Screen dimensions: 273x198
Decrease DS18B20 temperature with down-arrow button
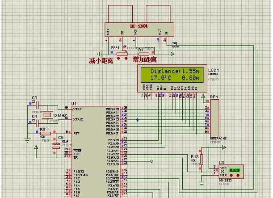(x=231, y=175)
